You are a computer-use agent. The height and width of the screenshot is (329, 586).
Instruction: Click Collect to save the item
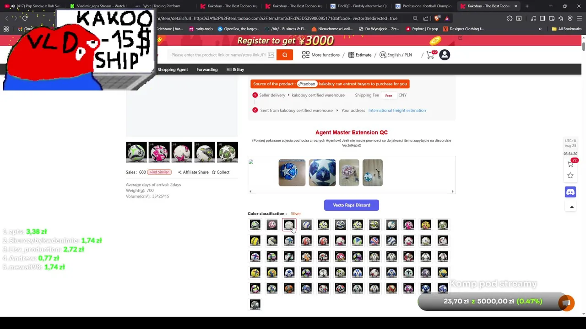(221, 172)
